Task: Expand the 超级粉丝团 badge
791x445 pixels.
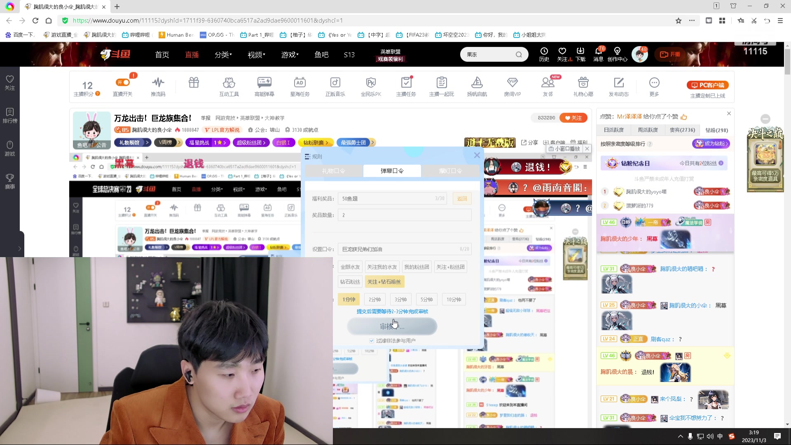Action: point(251,143)
